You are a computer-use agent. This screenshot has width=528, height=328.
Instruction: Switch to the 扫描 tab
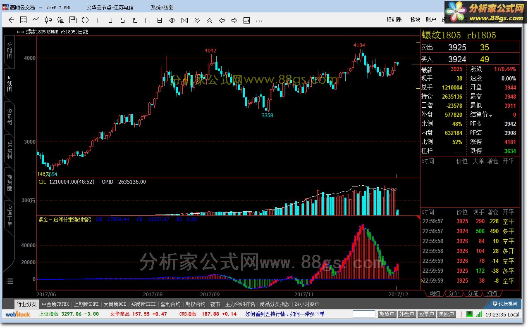tap(492, 293)
